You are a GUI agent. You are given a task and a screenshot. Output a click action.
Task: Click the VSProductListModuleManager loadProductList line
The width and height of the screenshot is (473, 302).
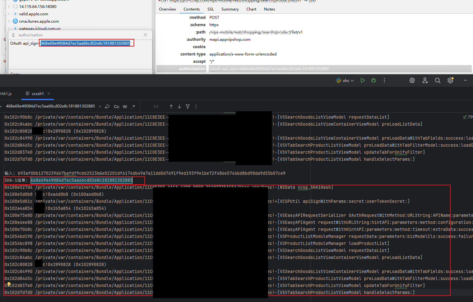coord(197,243)
